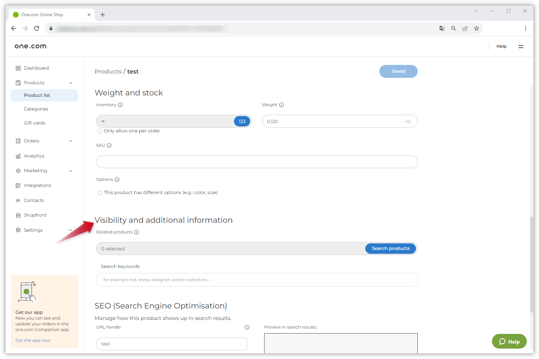
Task: Click the Related products info icon
Action: [x=136, y=232]
